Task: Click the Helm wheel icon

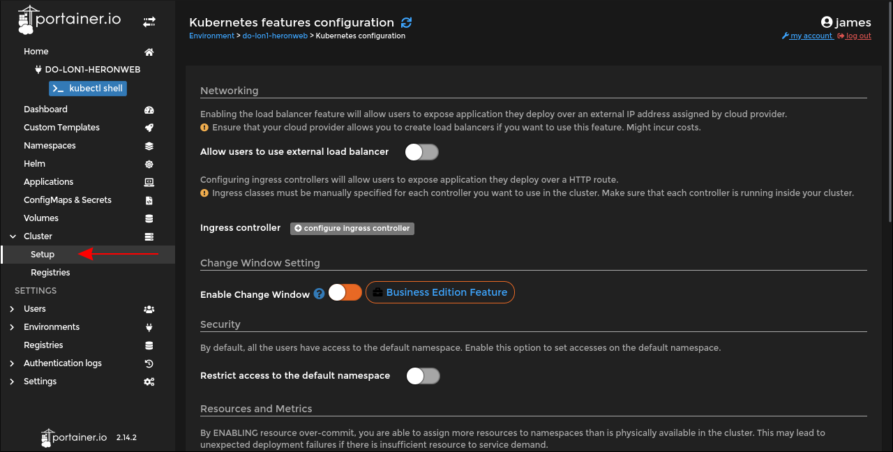Action: [149, 164]
